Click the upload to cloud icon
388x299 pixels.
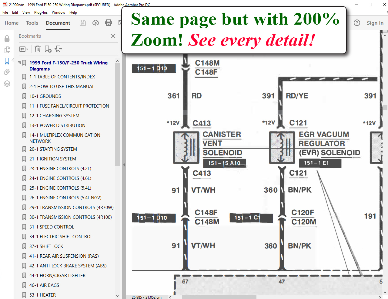pyautogui.click(x=96, y=23)
